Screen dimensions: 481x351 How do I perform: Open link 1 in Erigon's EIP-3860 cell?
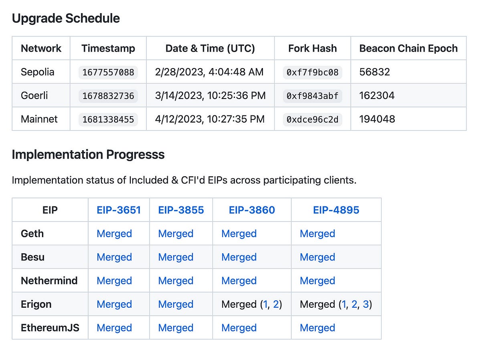265,305
